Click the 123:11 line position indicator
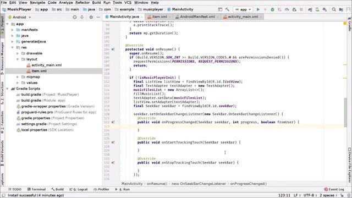The image size is (352, 198). point(284,195)
